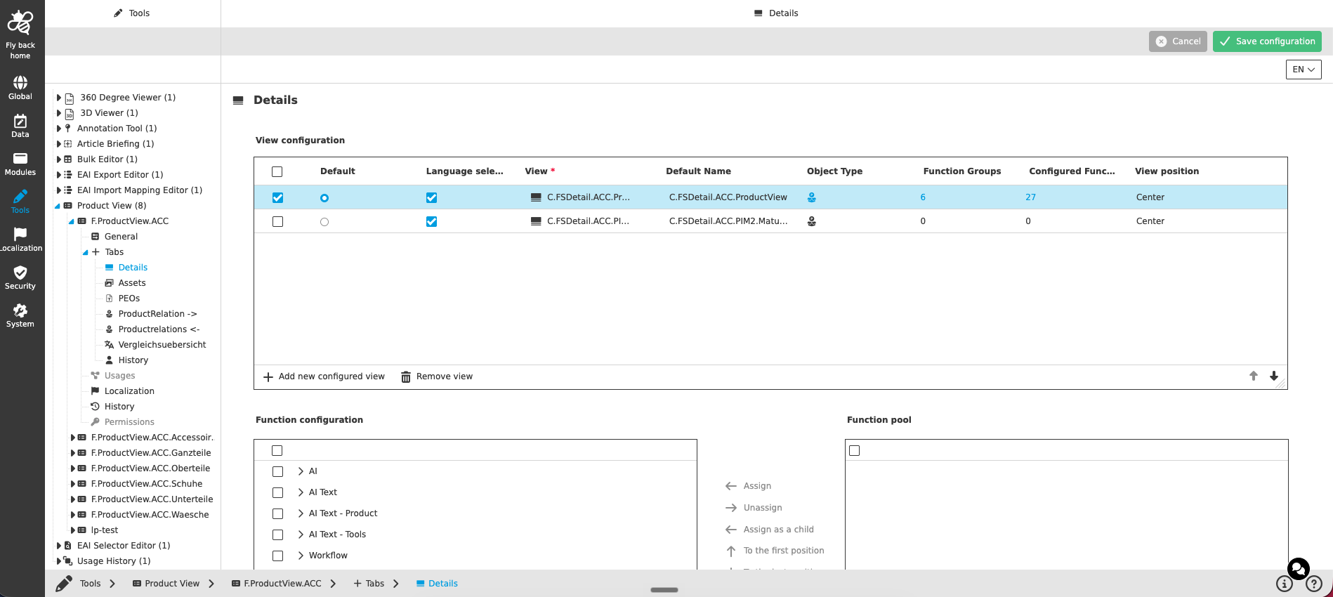
Task: Check the selection checkbox of PIM2 row
Action: click(x=277, y=222)
